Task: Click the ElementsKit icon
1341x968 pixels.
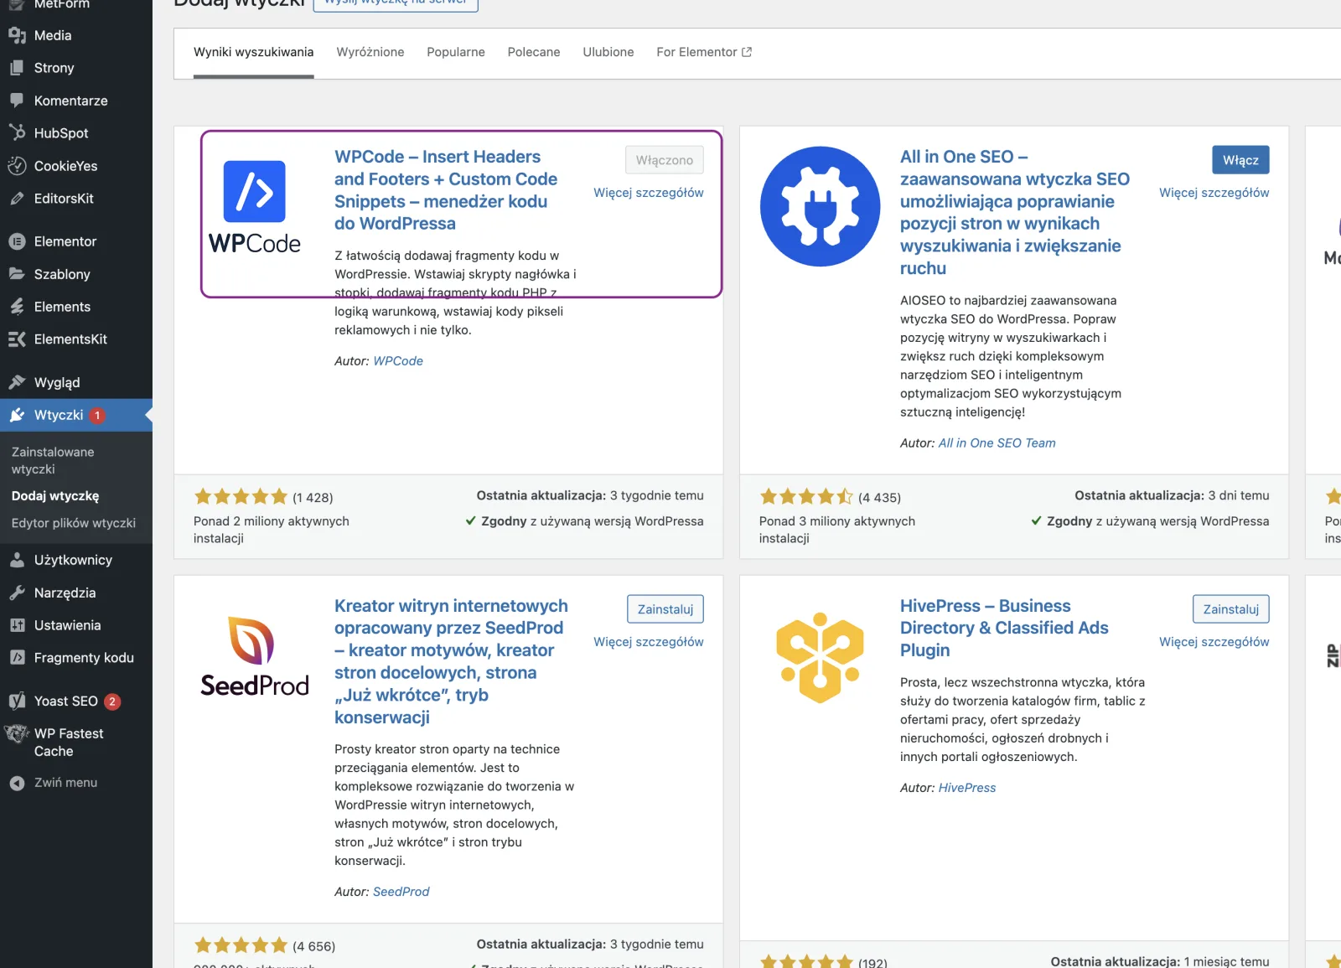Action: tap(17, 339)
